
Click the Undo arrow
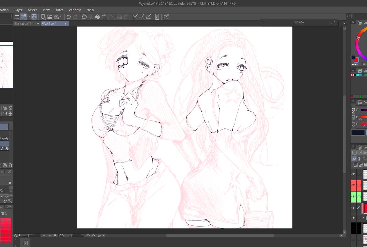click(x=69, y=17)
